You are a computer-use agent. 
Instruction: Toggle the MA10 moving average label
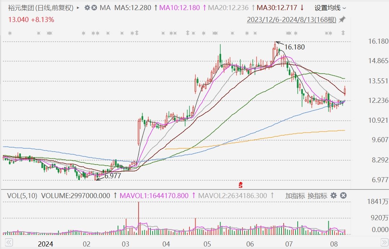click(x=179, y=8)
